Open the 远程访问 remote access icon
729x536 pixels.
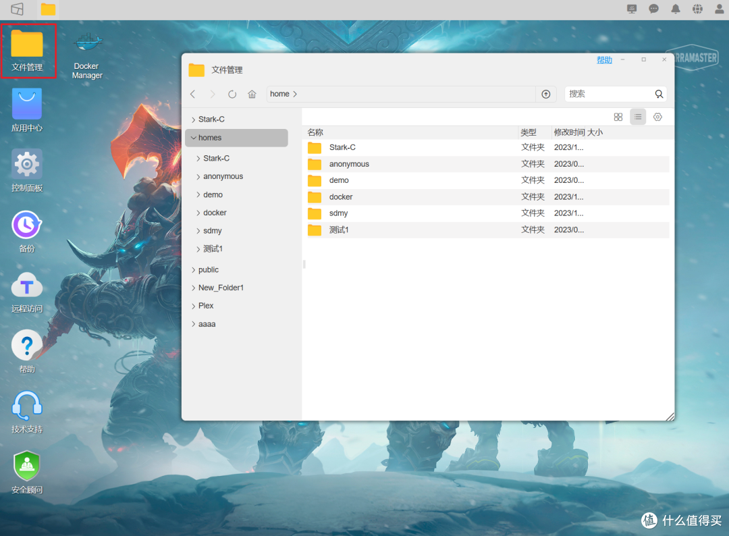point(27,292)
